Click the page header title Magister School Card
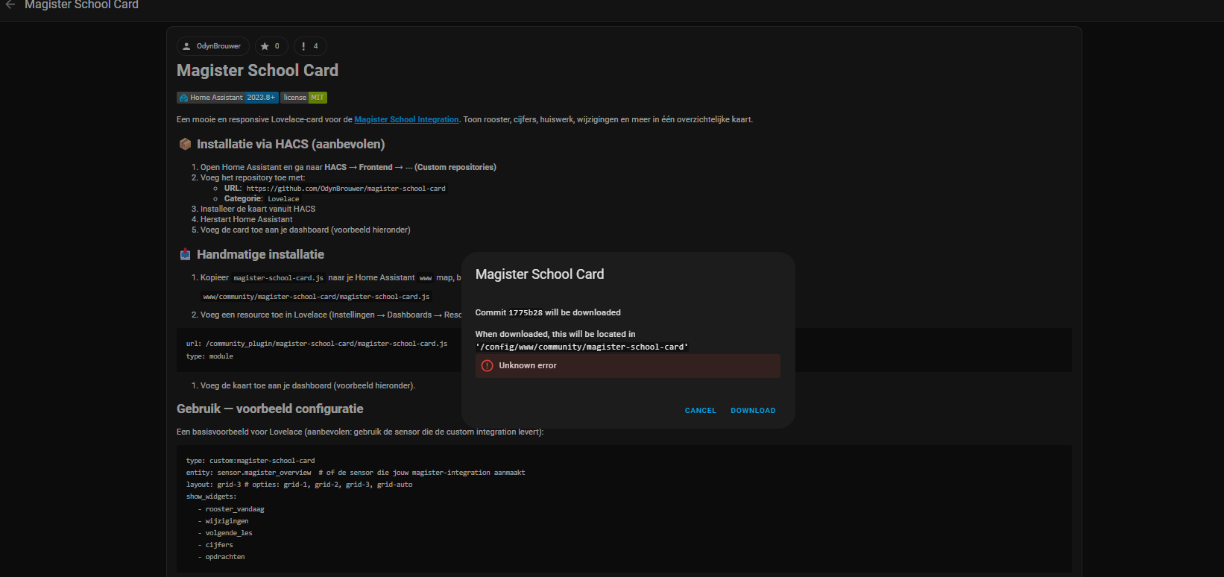Viewport: 1224px width, 577px height. pos(81,4)
